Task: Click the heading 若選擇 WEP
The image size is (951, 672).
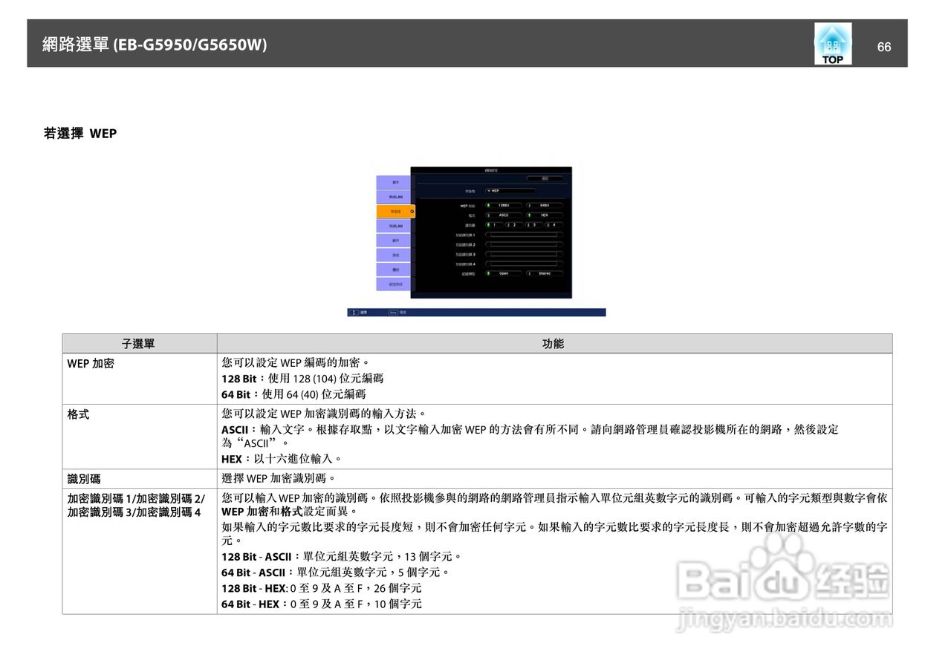Action: (80, 134)
